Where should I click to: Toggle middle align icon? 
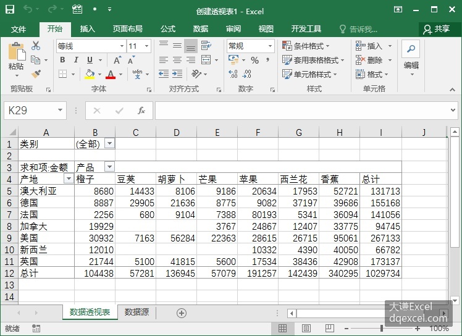(177, 45)
